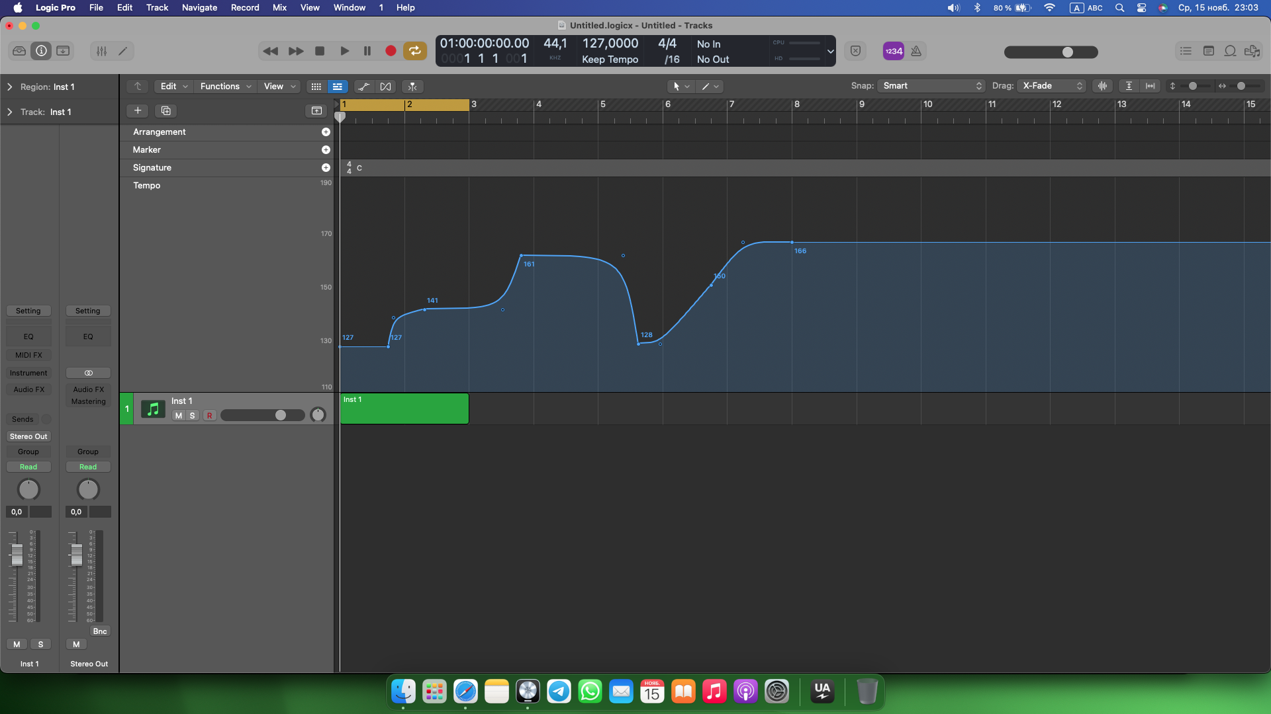Click the Replace mode X button

click(855, 51)
